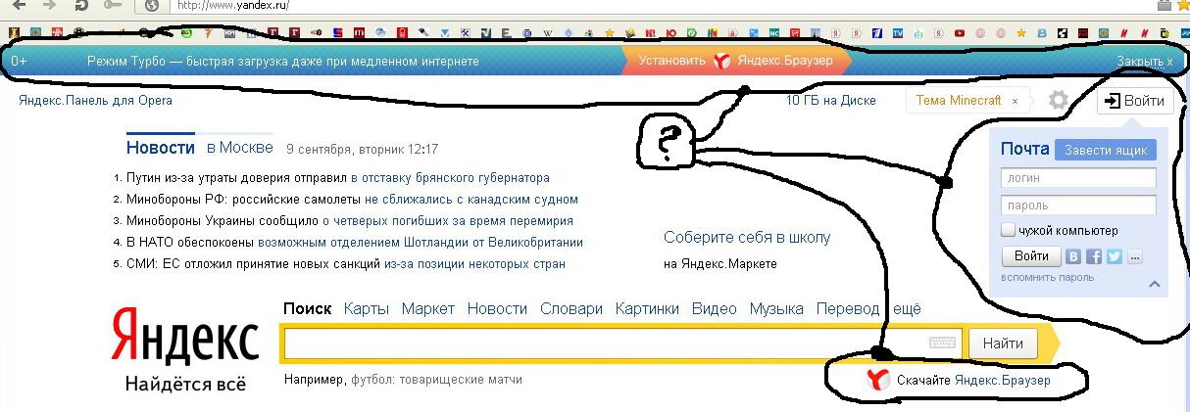
Task: Open Яндекс.Панель для Opera link
Action: (95, 101)
